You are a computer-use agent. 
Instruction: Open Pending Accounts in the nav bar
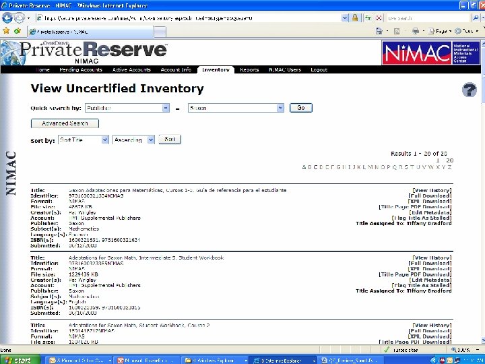pyautogui.click(x=81, y=69)
